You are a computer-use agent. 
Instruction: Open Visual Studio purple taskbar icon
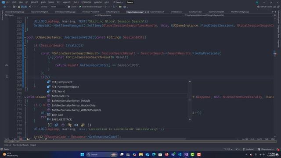point(186,154)
